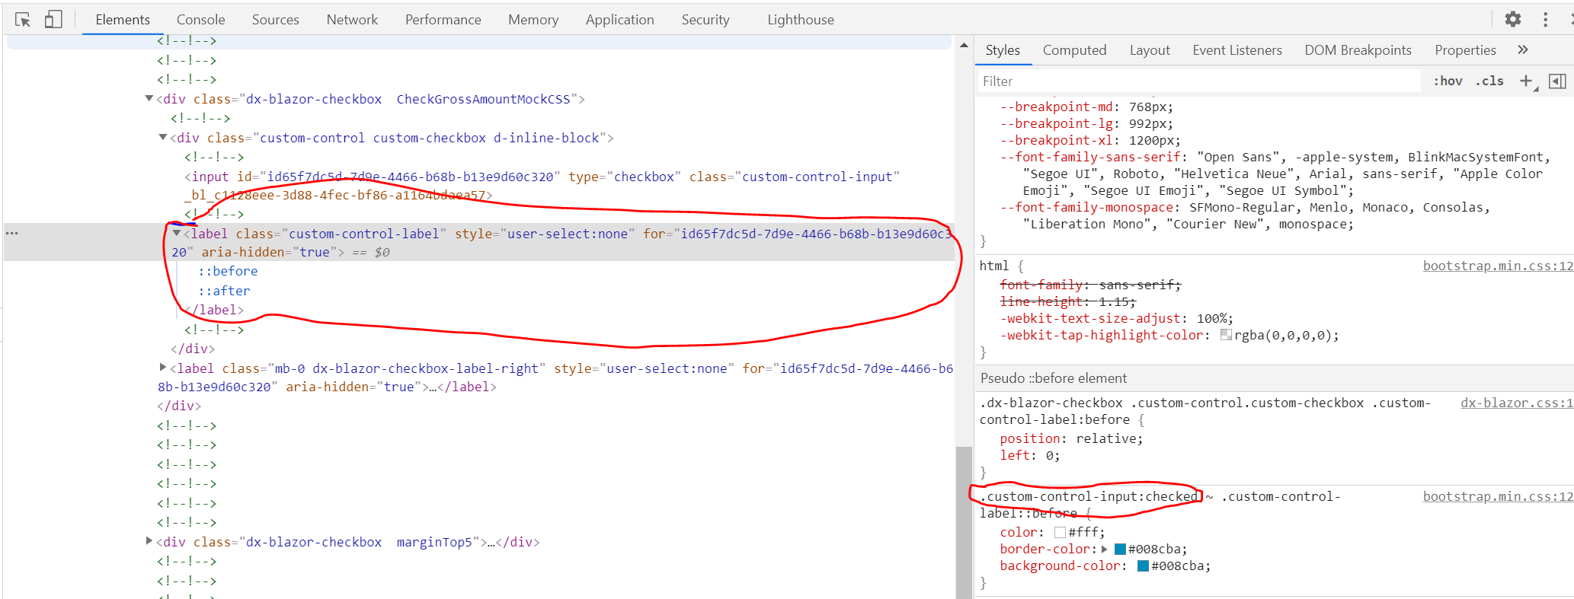Toggle the computed styles sidebar icon
1574x599 pixels.
[x=1557, y=81]
